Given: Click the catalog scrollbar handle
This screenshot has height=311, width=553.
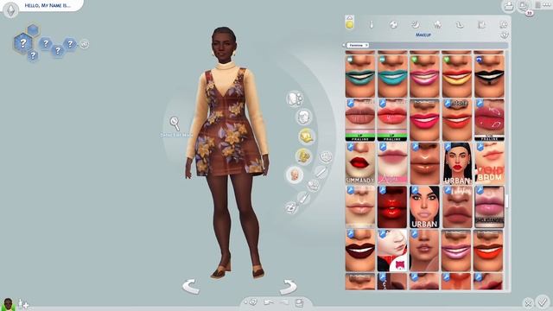Looking at the screenshot, I should [507, 201].
